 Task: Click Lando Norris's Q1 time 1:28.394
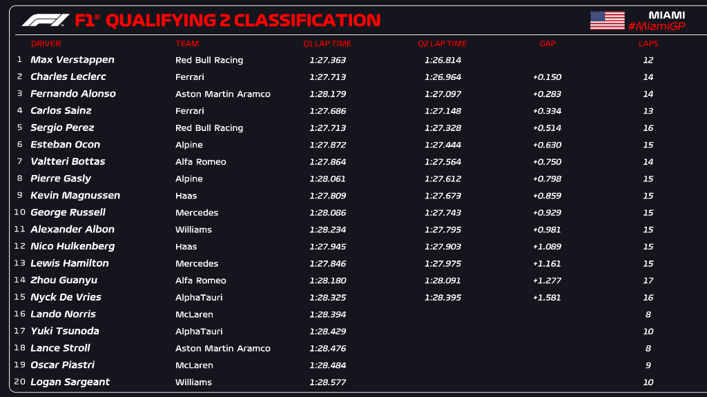pos(327,314)
